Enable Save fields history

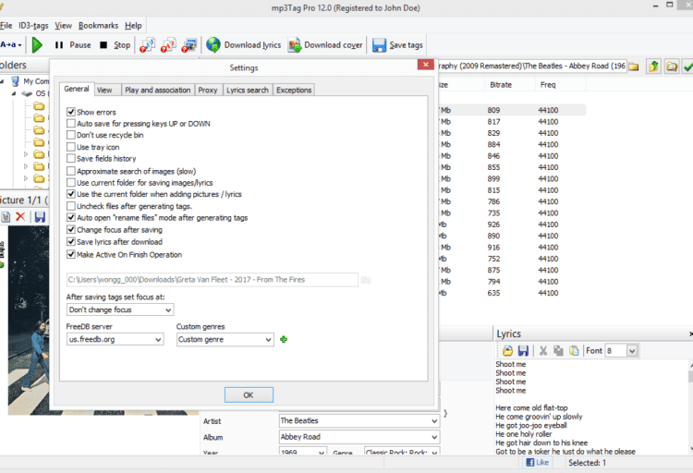(x=71, y=158)
